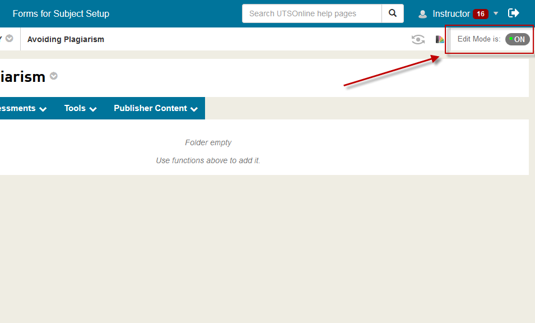
Task: Open notifications from the red 16 badge
Action: pos(480,14)
